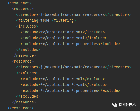Click the include **/application*.yaml line

[x=64, y=38]
